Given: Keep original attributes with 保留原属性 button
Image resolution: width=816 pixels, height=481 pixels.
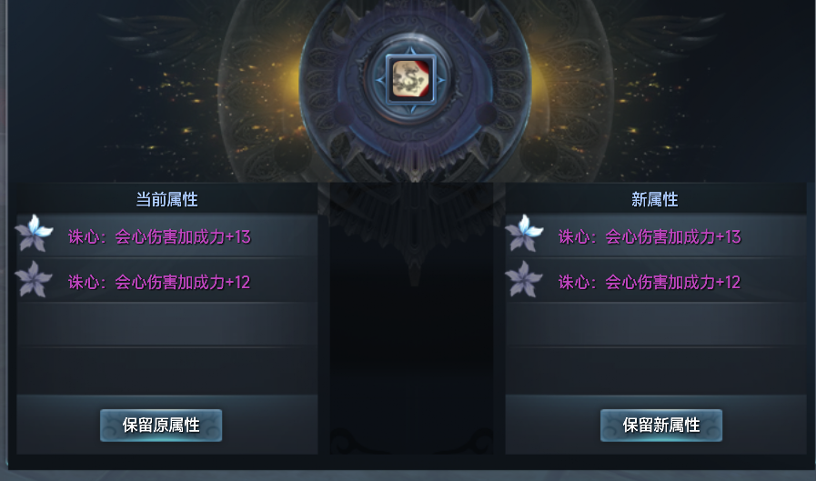Looking at the screenshot, I should point(161,426).
